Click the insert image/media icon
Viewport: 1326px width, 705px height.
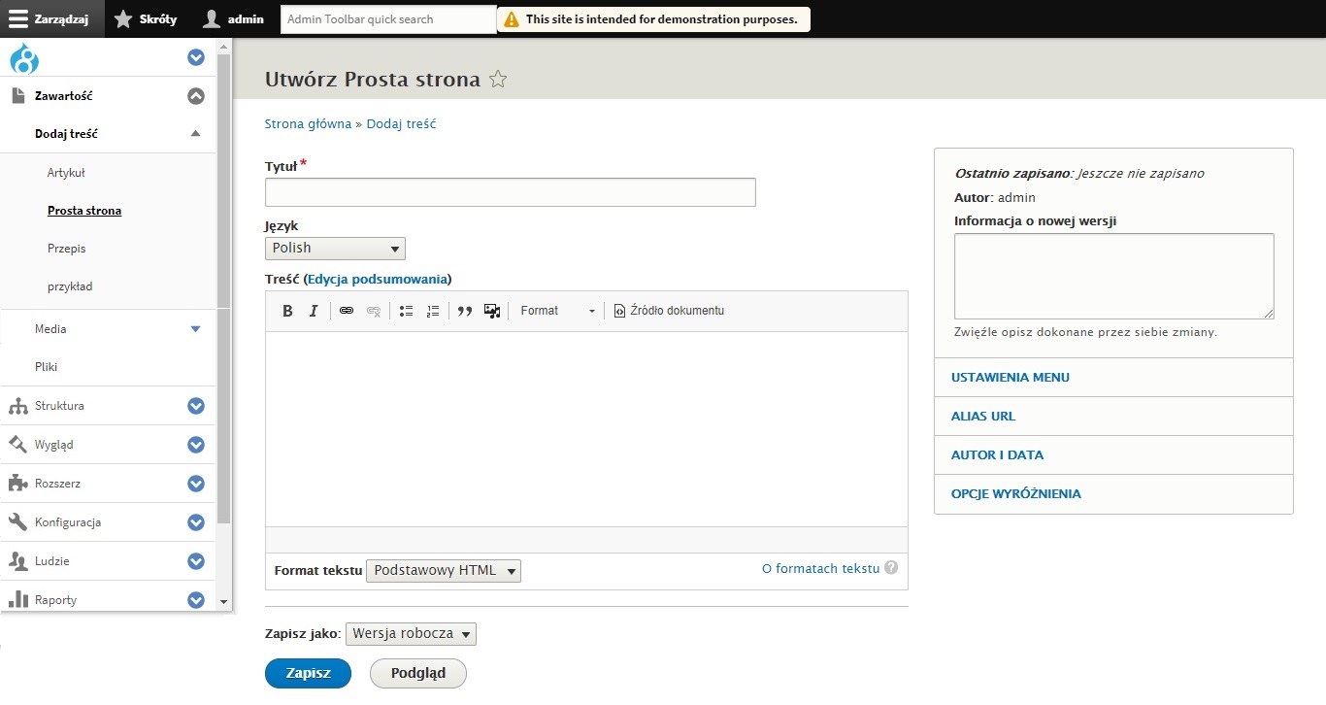[x=492, y=311]
